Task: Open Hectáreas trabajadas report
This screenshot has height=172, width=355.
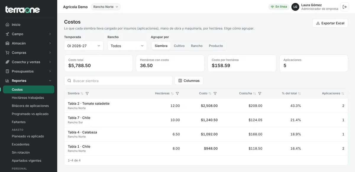Action: tap(28, 98)
